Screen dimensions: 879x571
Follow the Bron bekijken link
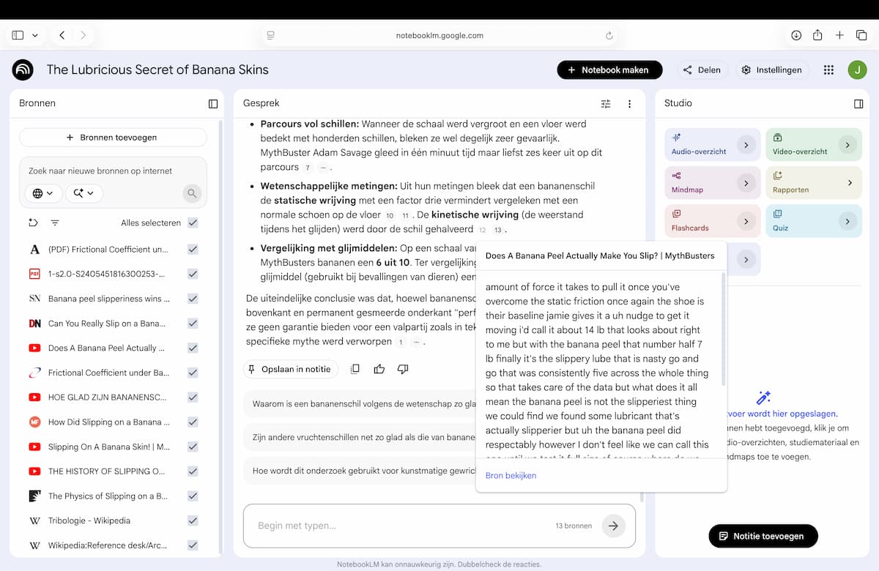[x=511, y=475]
